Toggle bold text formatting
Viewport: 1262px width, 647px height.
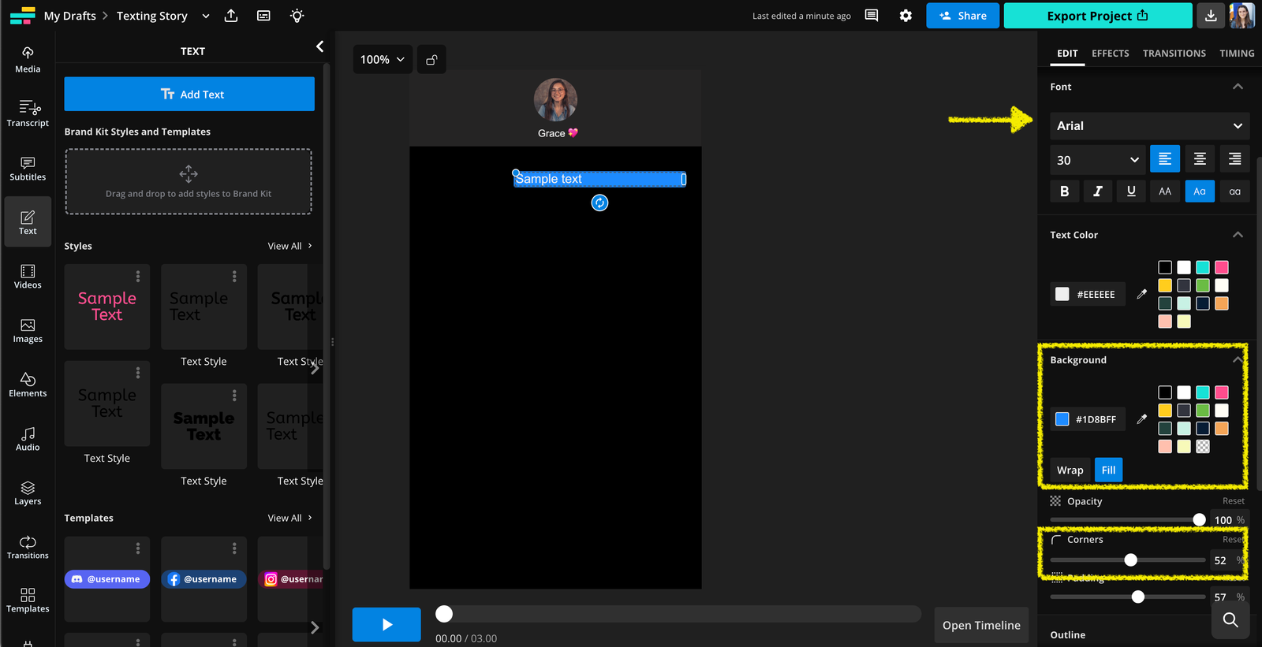click(x=1064, y=191)
